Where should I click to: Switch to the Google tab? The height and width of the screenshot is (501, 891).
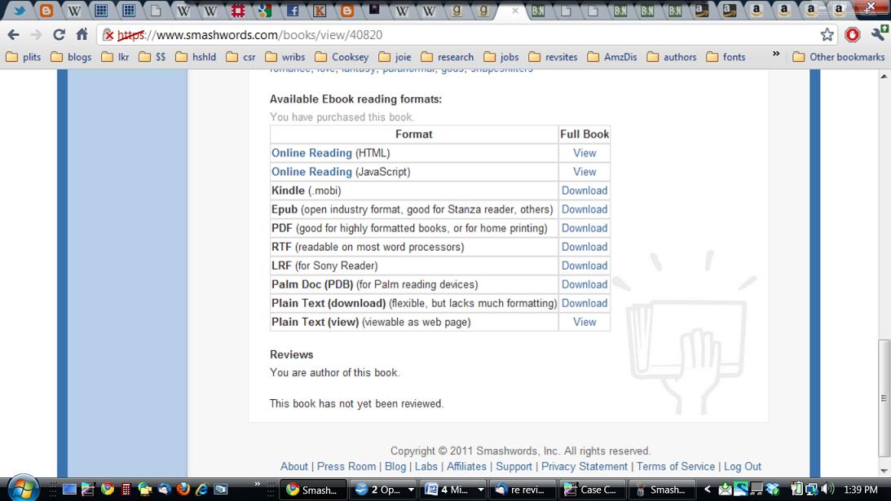(x=265, y=11)
